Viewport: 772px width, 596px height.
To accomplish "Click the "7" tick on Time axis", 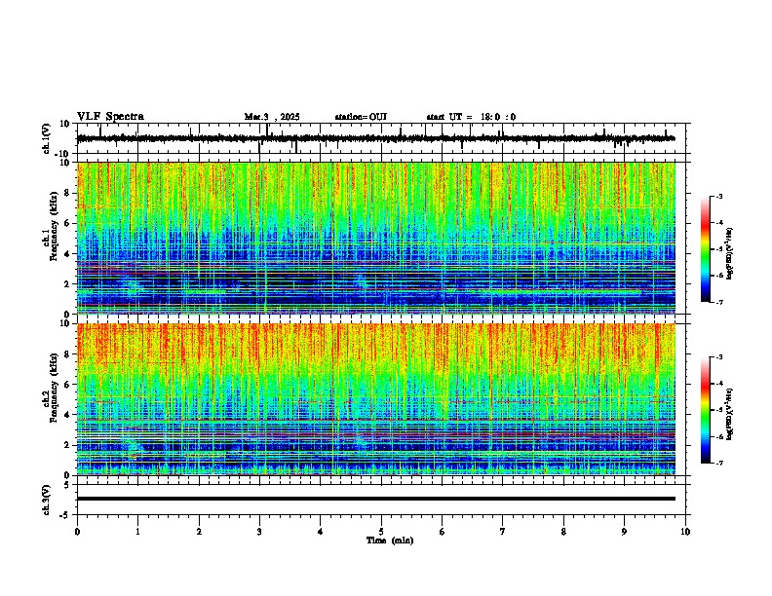I will point(503,532).
